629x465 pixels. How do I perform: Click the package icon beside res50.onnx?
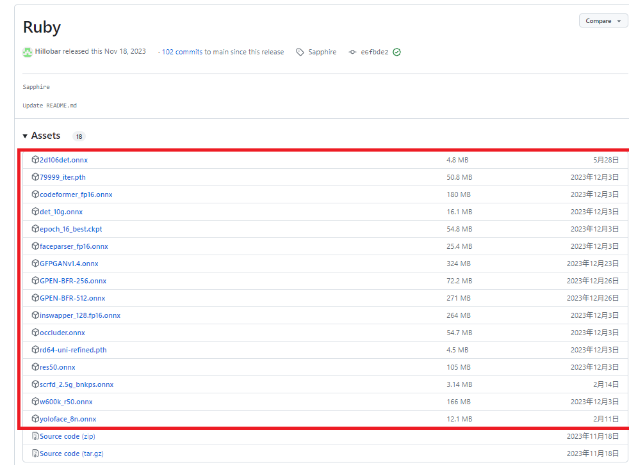(x=35, y=366)
